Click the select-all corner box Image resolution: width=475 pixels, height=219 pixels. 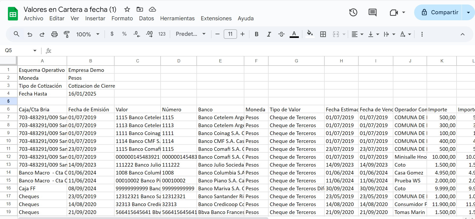(x=8, y=61)
